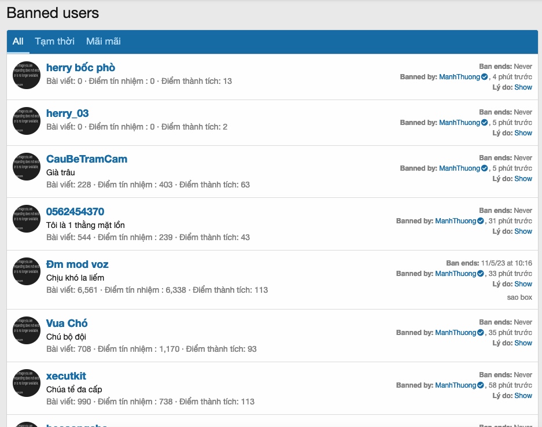Show ban reason for CauBeTramCam
Image resolution: width=542 pixels, height=427 pixels.
tap(523, 179)
